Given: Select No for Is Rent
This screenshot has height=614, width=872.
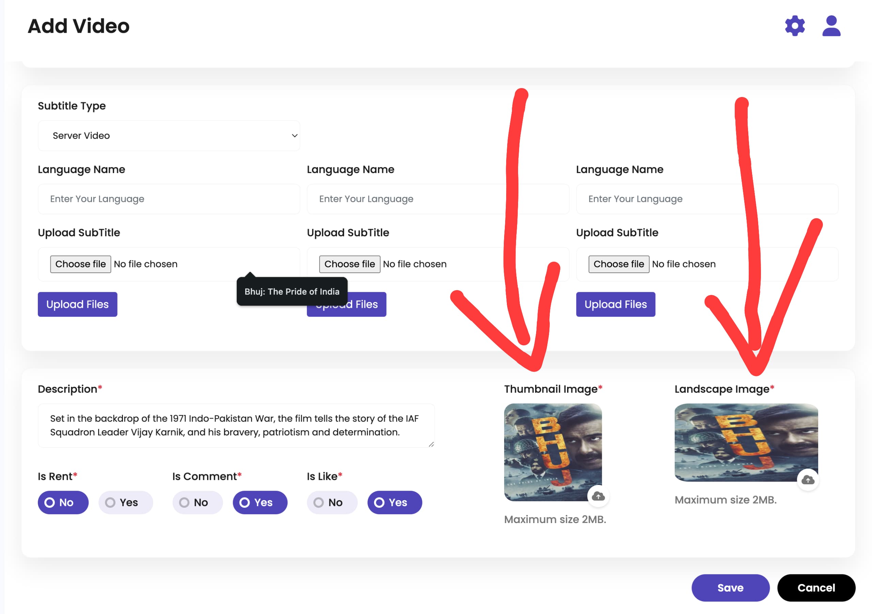Looking at the screenshot, I should [x=63, y=502].
